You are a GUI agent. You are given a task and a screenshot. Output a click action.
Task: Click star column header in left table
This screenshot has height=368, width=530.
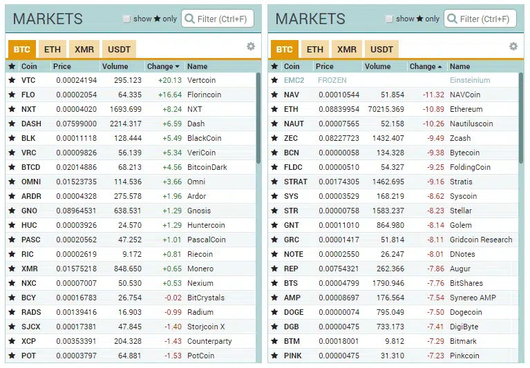tap(12, 66)
